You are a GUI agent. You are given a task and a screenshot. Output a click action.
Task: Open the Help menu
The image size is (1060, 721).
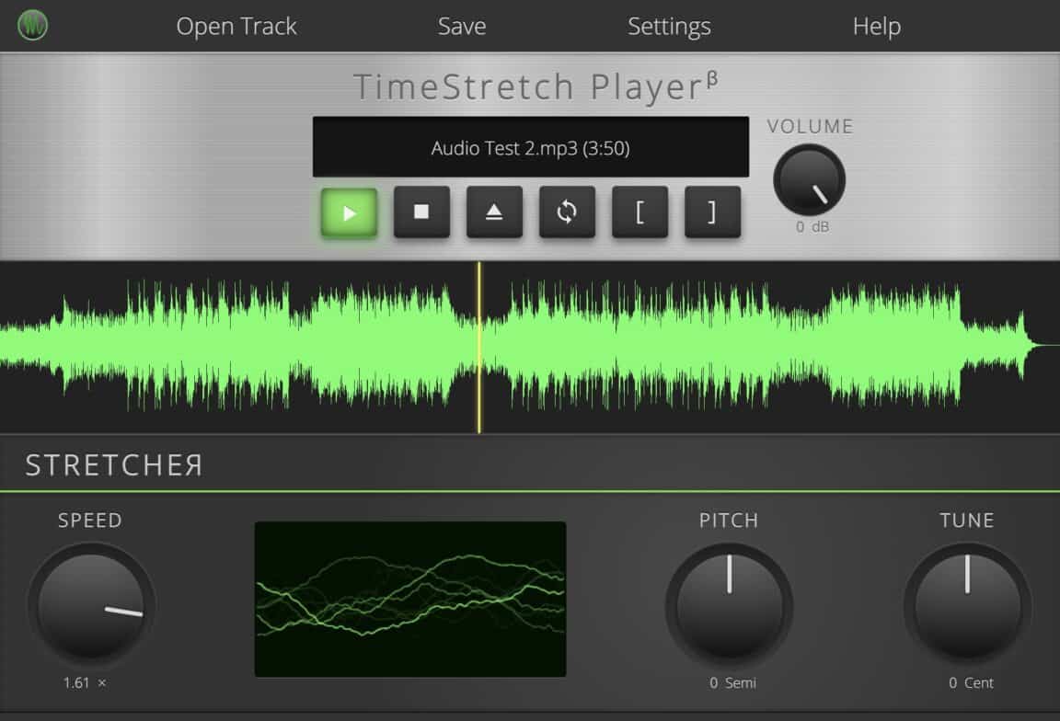click(x=876, y=26)
